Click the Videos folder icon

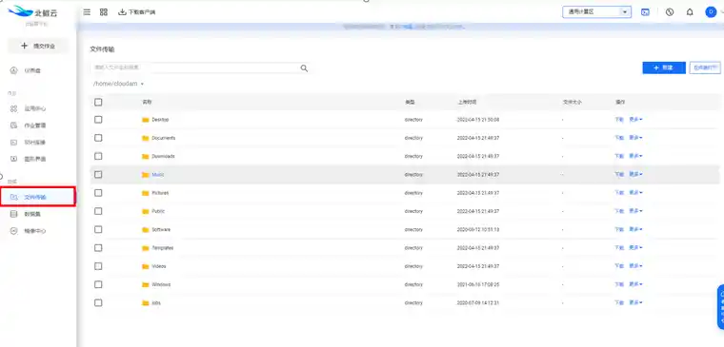pos(146,266)
